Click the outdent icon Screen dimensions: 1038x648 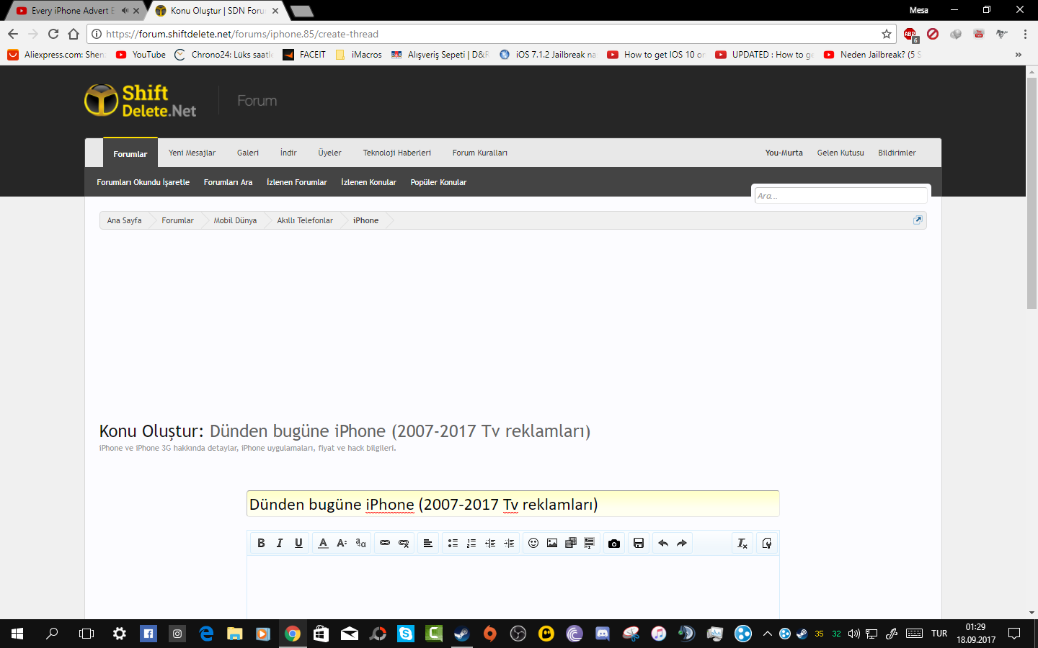[490, 543]
